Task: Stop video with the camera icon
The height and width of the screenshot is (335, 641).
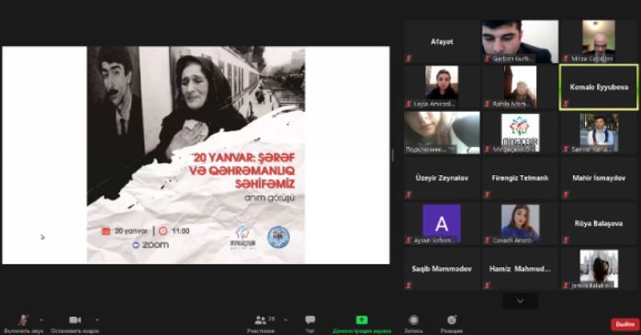Action: 74,320
